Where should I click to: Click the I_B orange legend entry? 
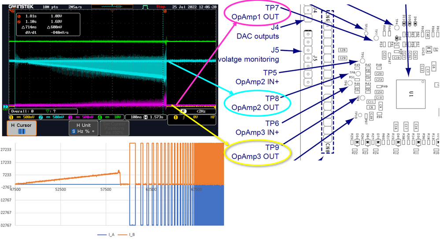tap(126, 235)
